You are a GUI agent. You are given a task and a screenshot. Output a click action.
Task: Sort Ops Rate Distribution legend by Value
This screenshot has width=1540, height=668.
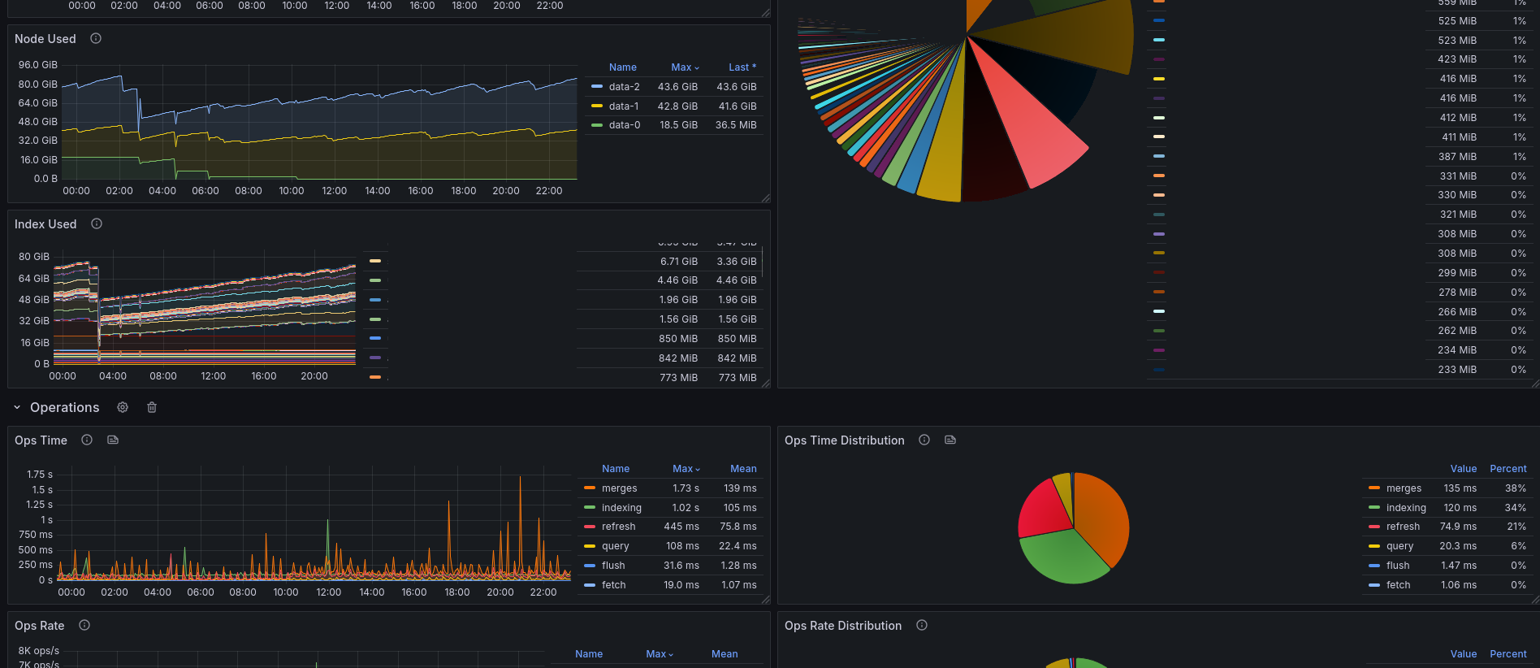click(x=1464, y=654)
